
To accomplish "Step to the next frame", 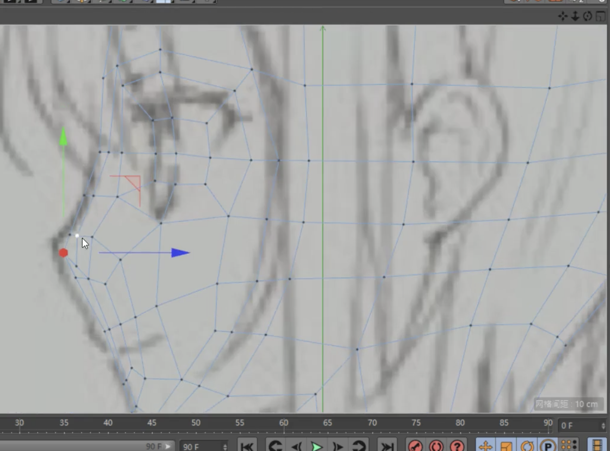I will (x=337, y=446).
